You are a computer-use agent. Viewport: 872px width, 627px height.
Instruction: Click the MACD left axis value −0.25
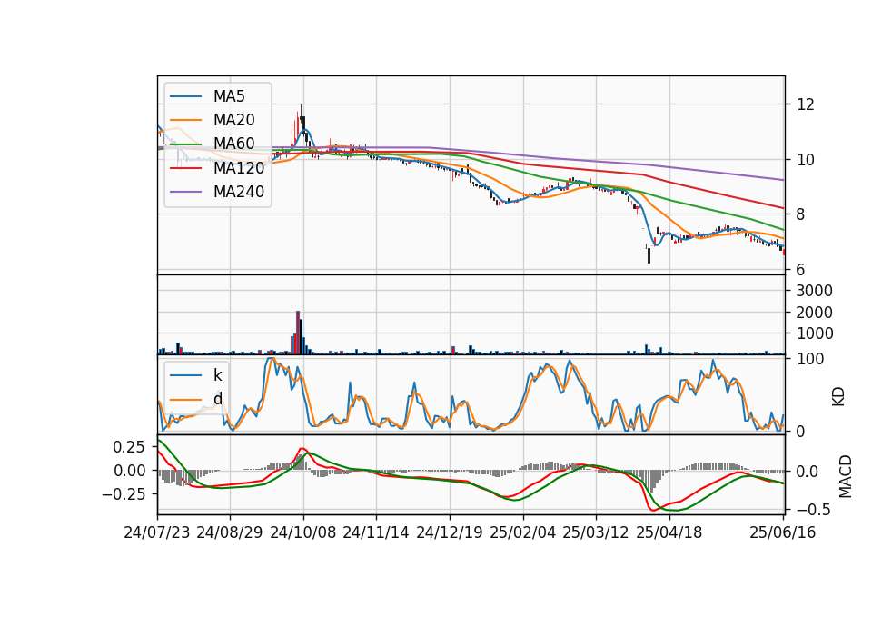(124, 494)
